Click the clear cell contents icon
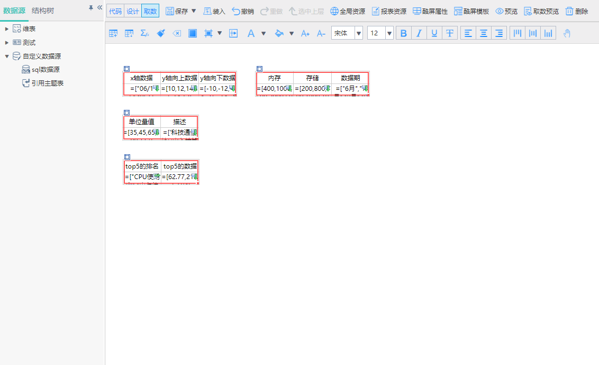599x365 pixels. (x=176, y=33)
